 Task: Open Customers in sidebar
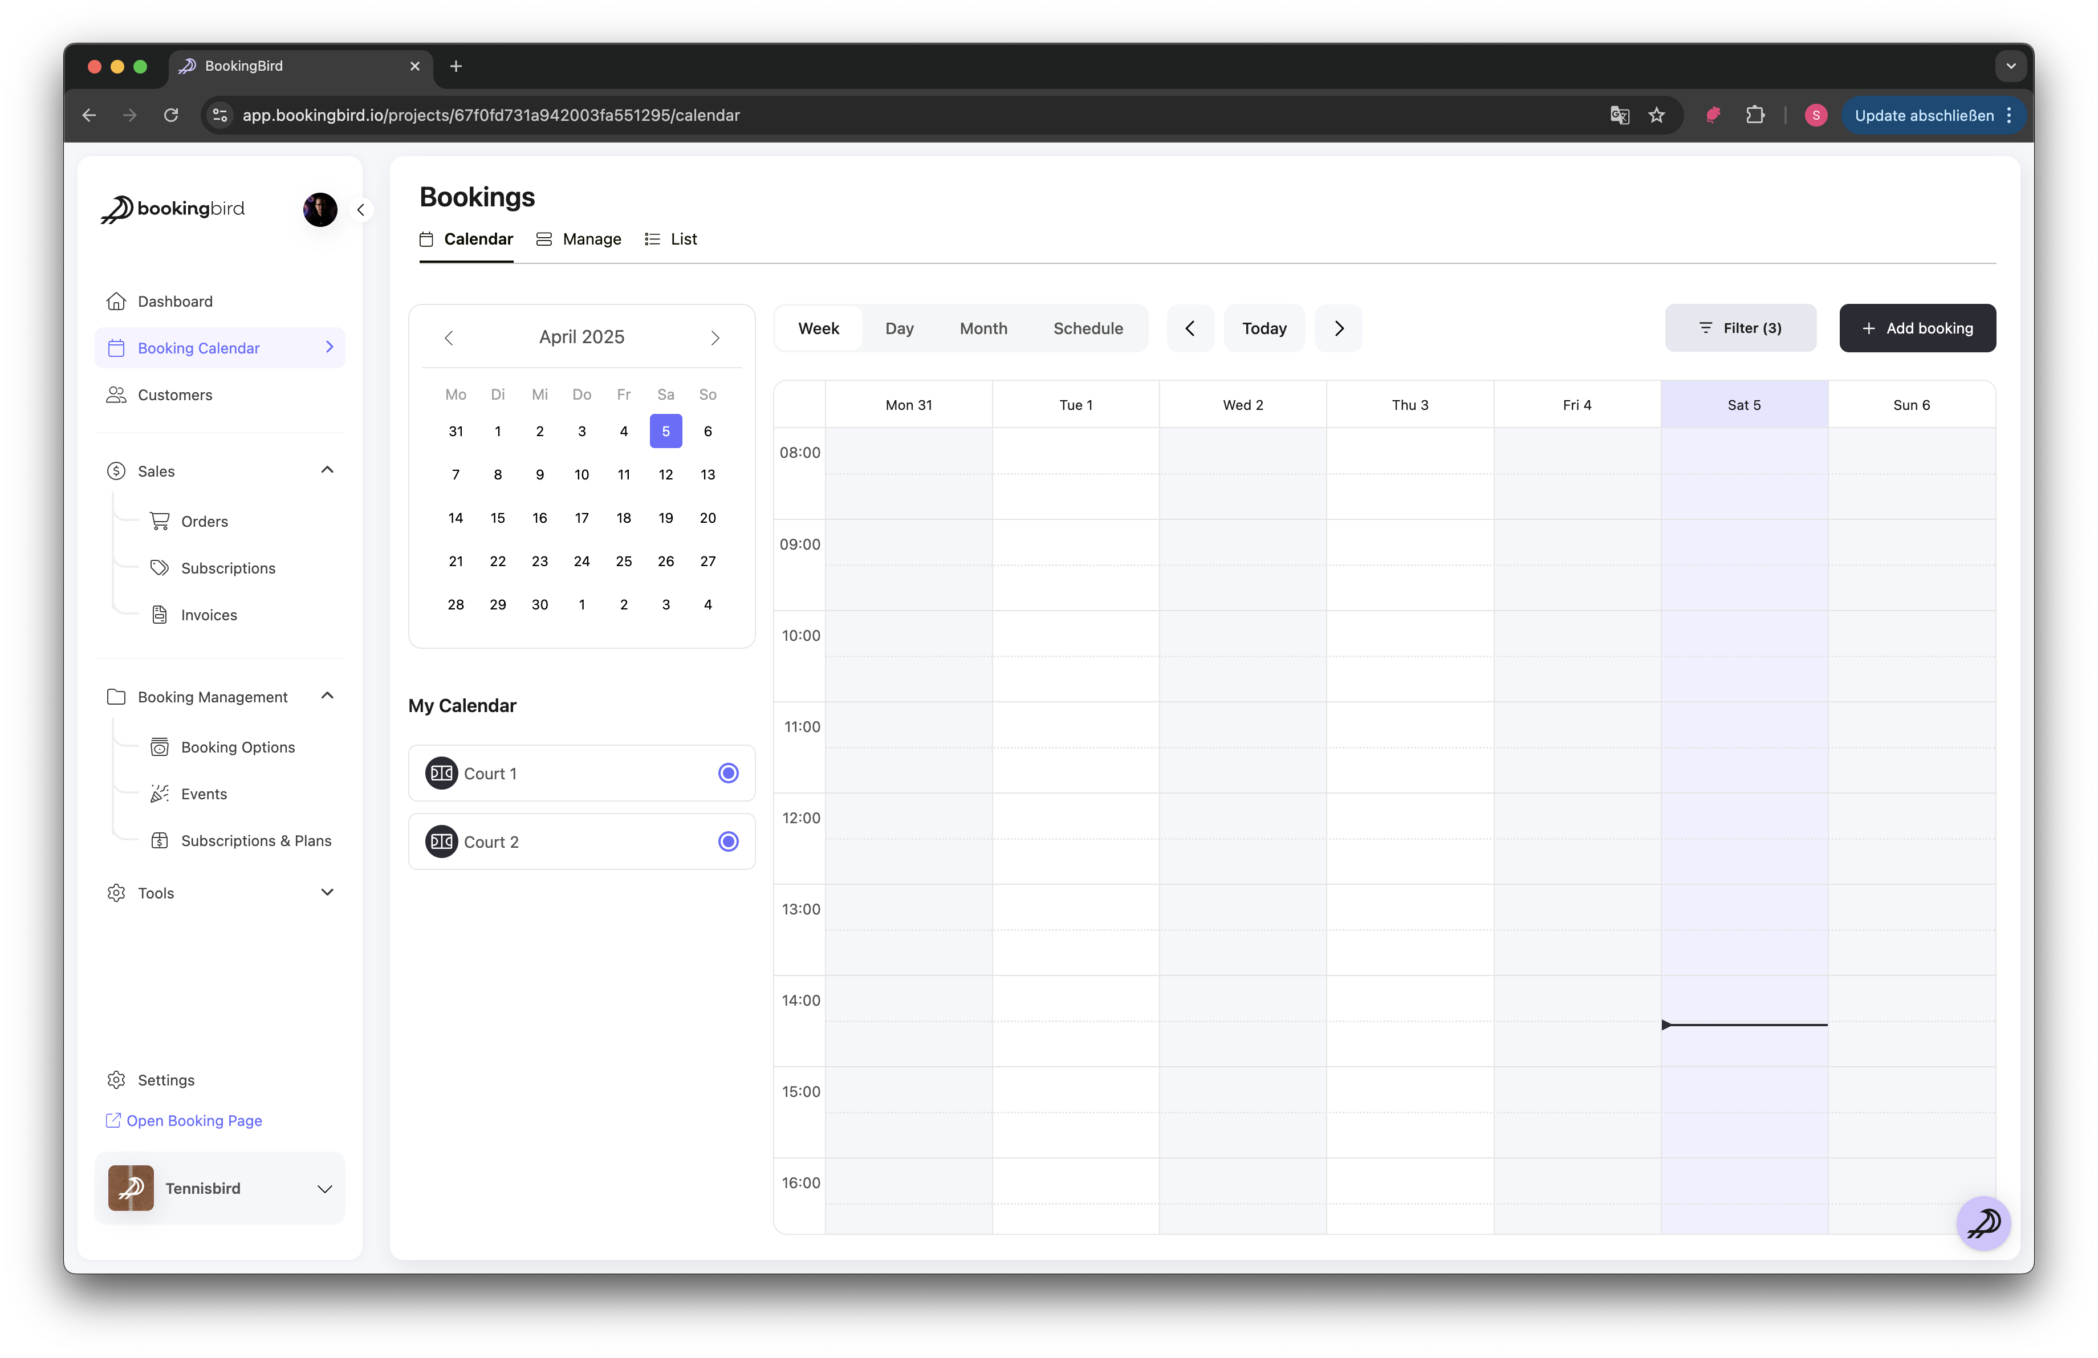tap(219, 395)
